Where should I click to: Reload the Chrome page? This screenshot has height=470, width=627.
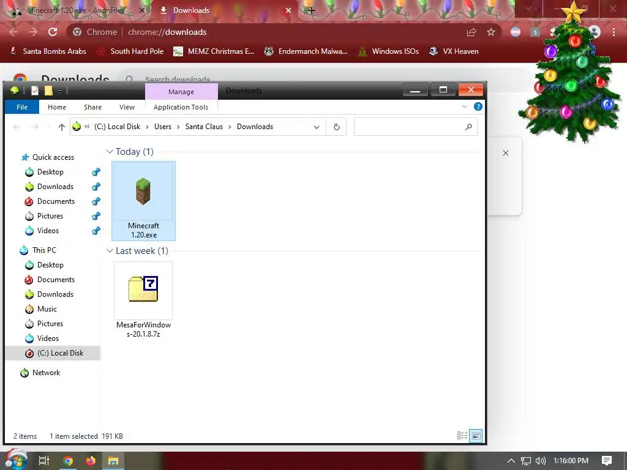[53, 32]
